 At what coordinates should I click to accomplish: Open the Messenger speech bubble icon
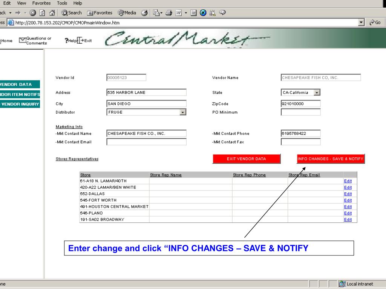tap(222, 12)
